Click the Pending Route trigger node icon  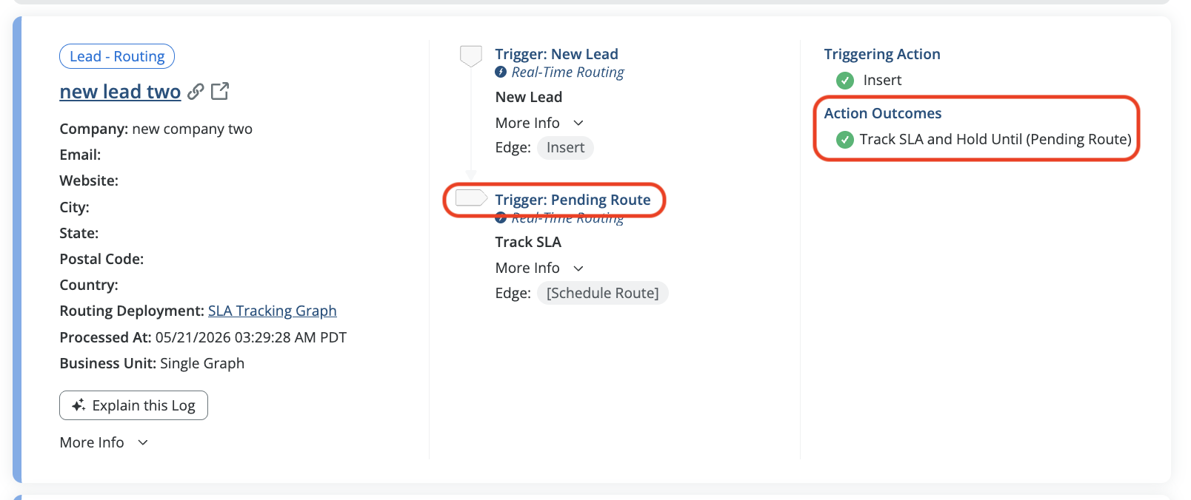tap(471, 197)
